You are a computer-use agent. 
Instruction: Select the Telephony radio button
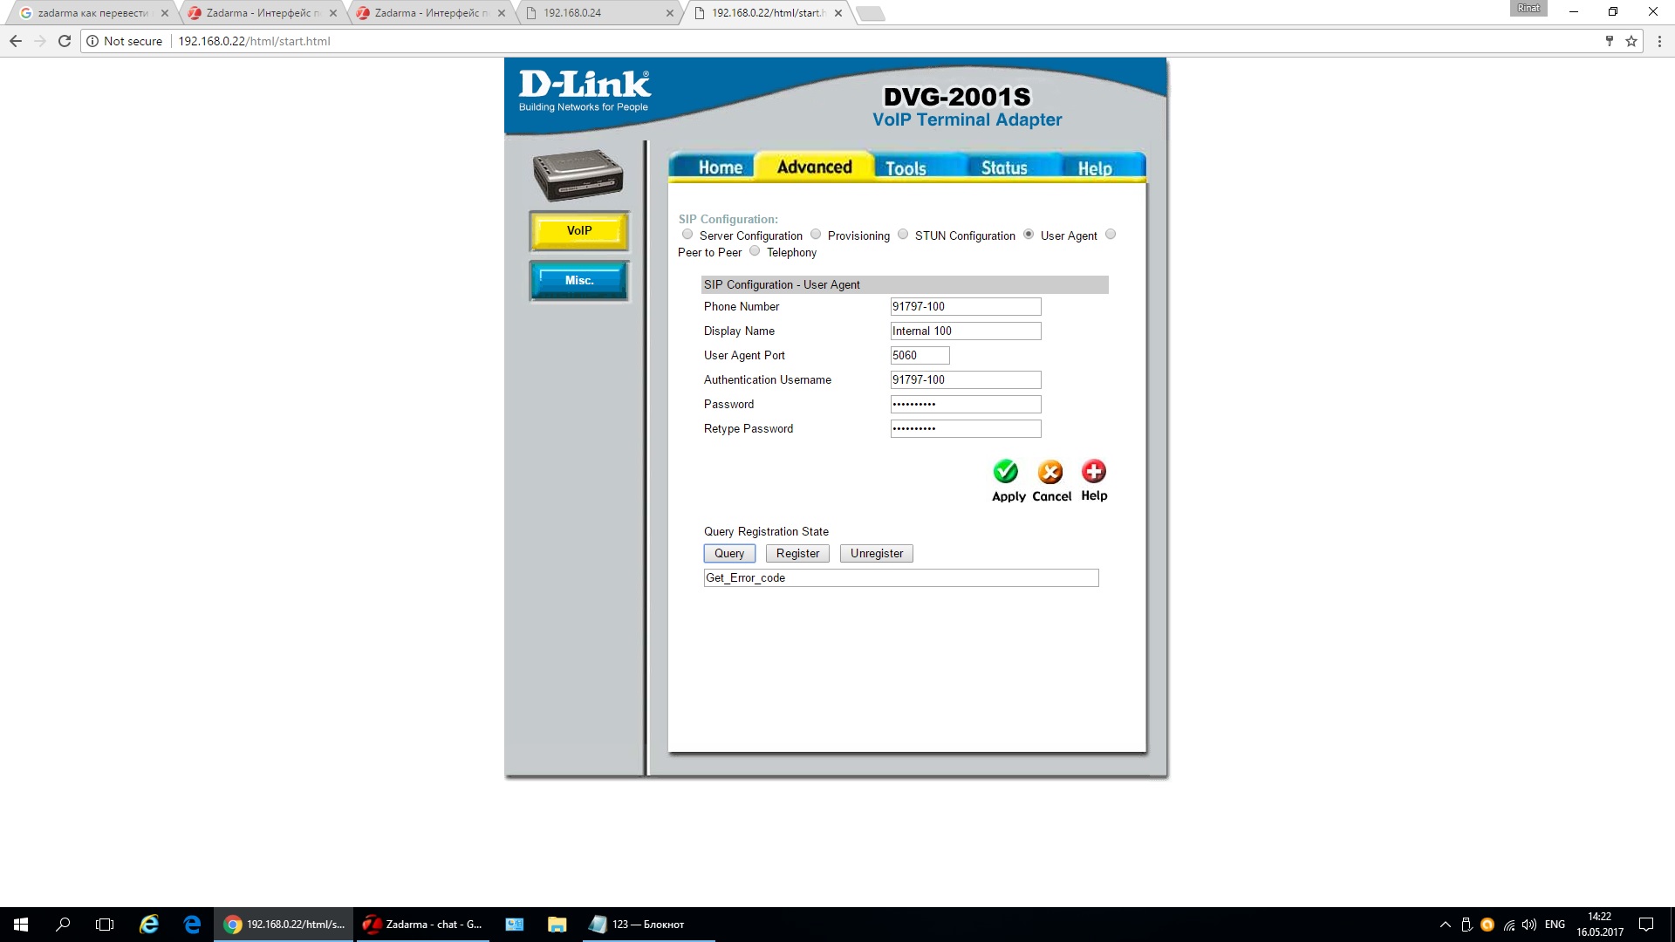tap(755, 251)
